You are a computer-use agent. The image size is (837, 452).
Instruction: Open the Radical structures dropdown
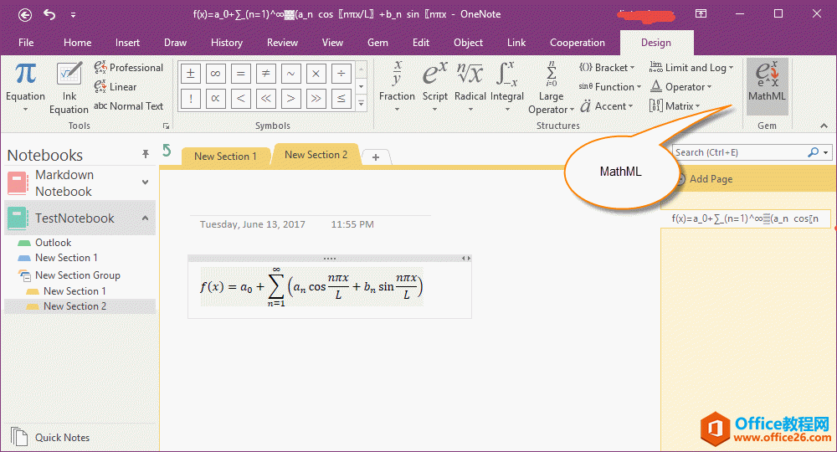pyautogui.click(x=470, y=87)
